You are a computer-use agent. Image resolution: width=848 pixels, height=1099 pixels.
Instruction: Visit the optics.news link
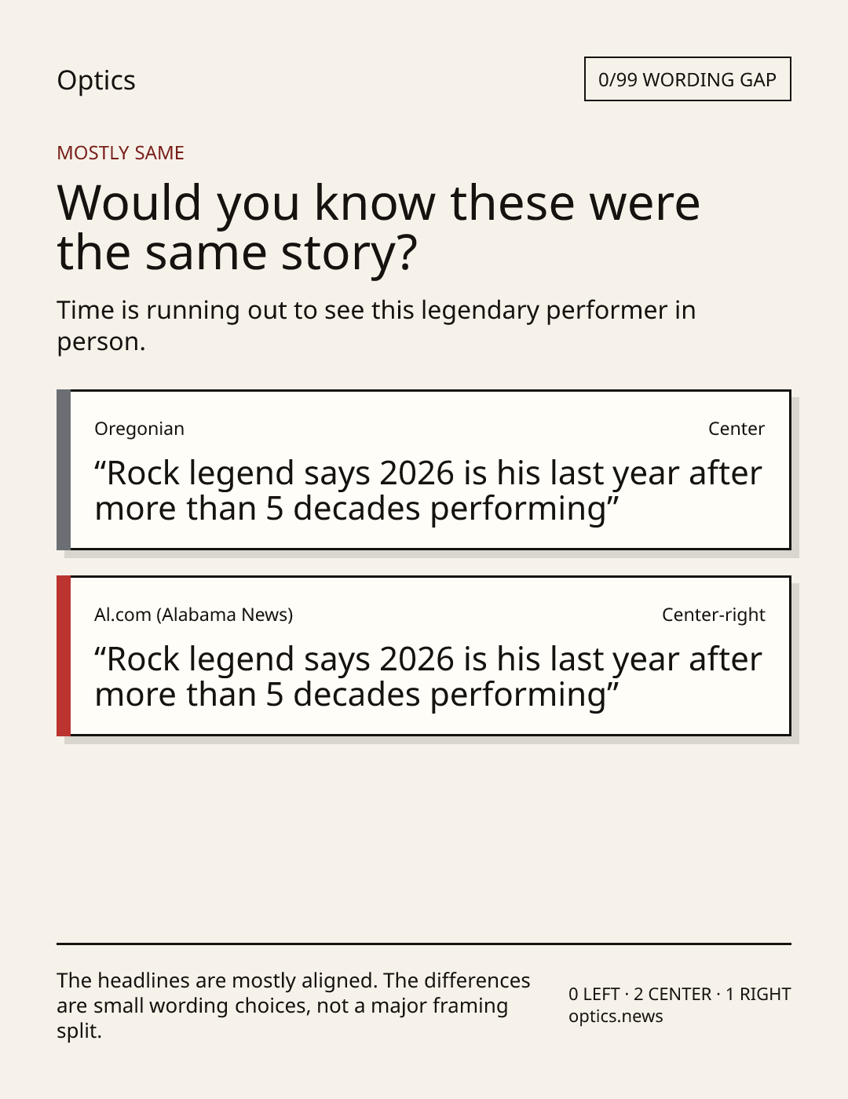pyautogui.click(x=616, y=1016)
